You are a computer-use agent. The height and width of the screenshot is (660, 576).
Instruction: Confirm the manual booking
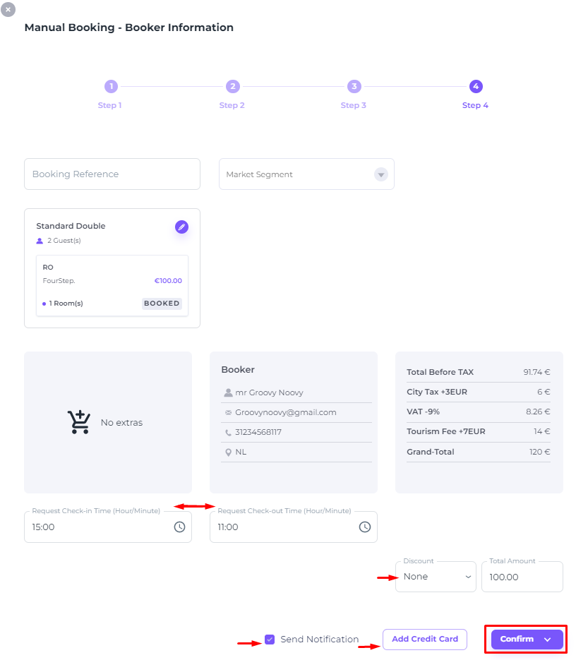(517, 640)
